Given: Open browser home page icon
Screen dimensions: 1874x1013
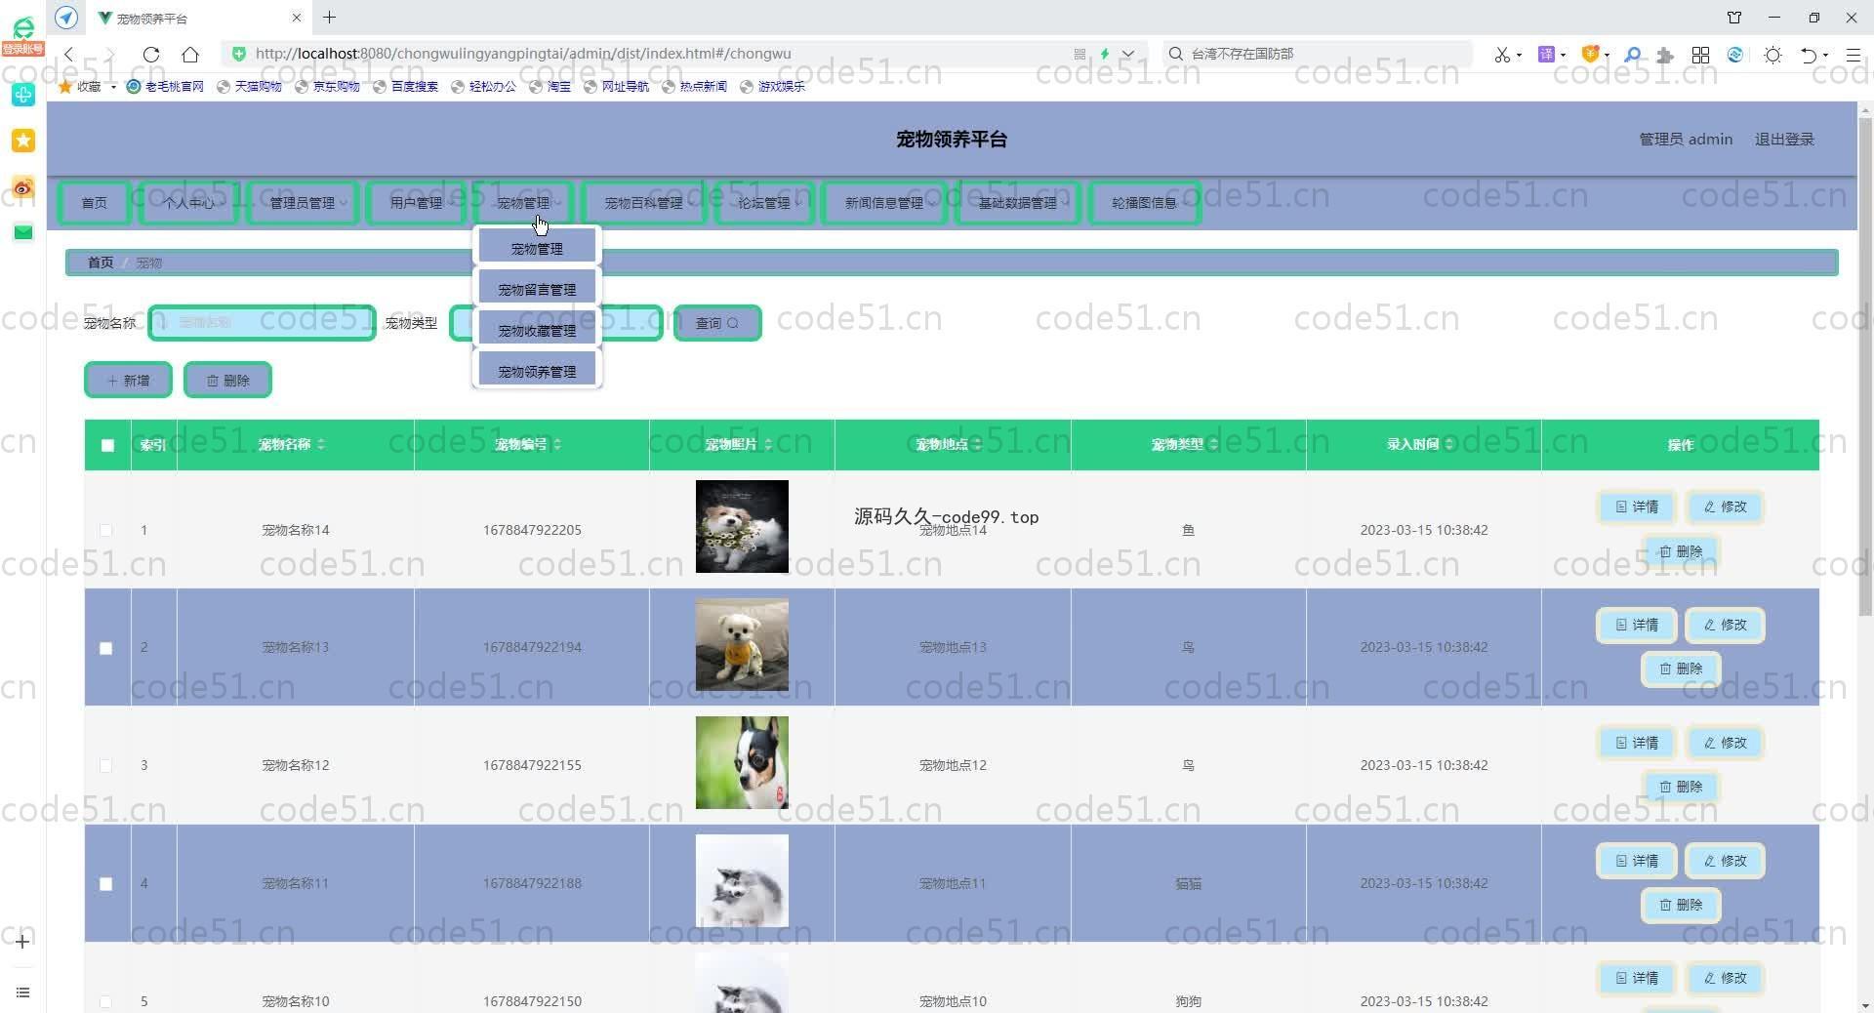Looking at the screenshot, I should tap(190, 55).
